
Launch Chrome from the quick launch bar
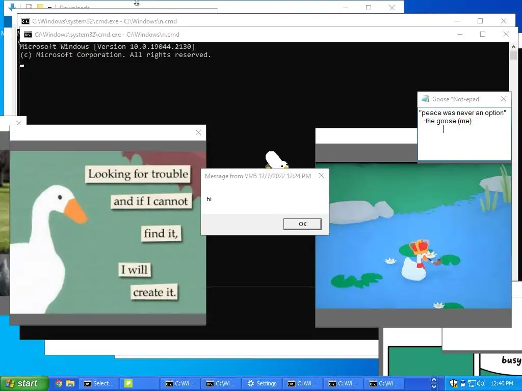tap(59, 383)
